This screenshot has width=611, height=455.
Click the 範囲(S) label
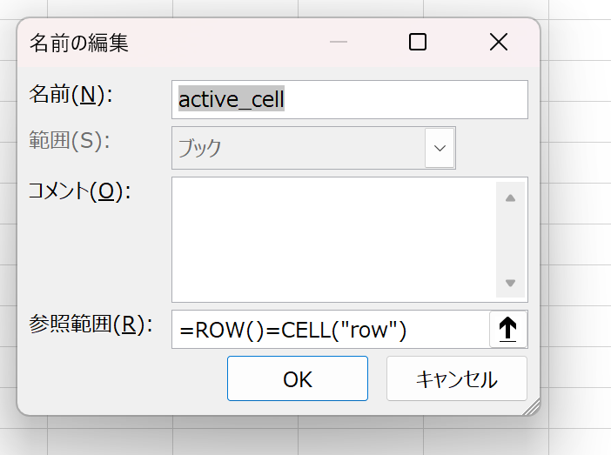point(70,142)
